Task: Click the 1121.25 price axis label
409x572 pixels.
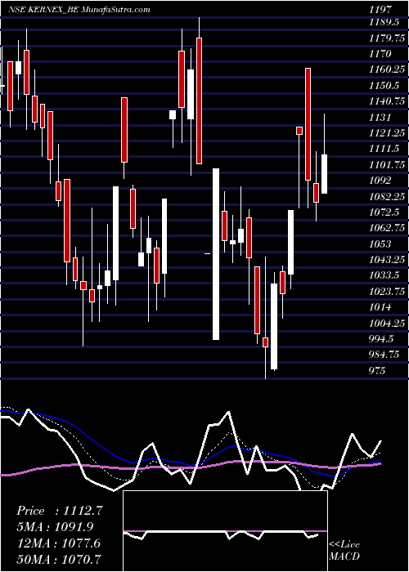Action: point(387,133)
